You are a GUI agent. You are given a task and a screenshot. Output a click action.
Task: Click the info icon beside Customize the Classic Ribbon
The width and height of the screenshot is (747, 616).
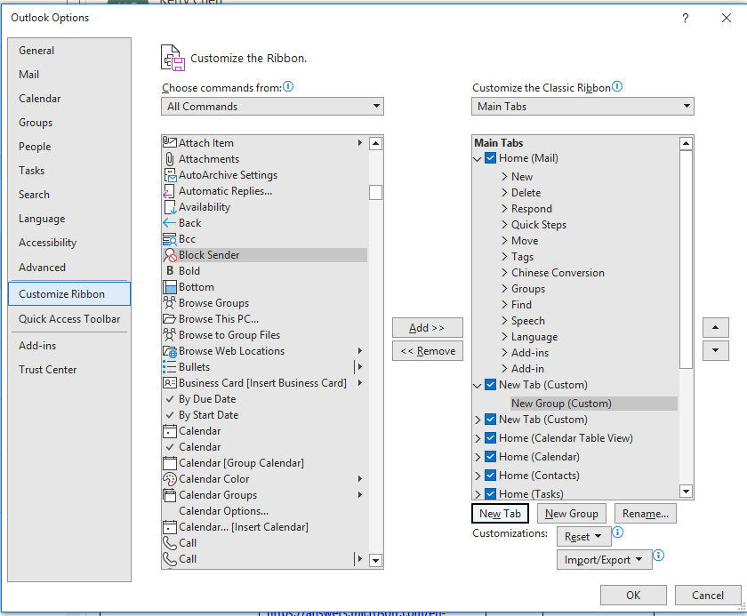pyautogui.click(x=617, y=86)
